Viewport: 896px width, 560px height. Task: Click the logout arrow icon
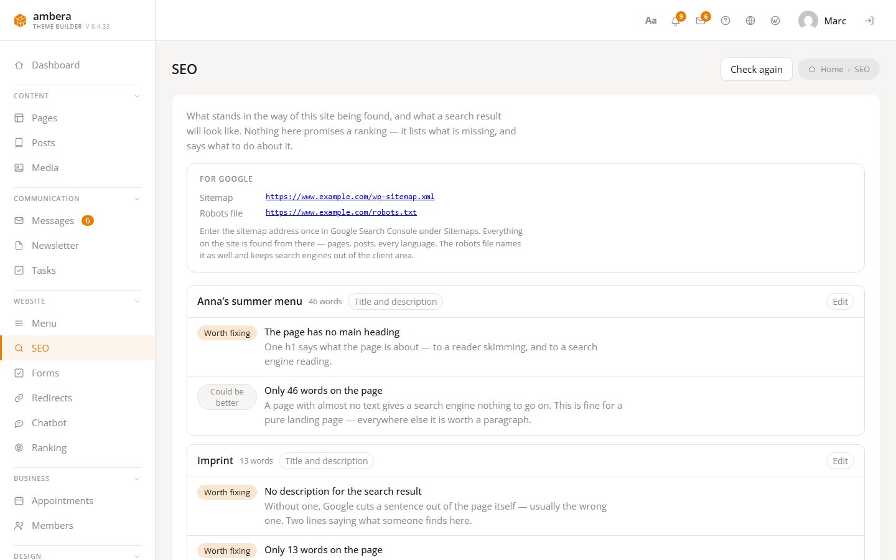(869, 21)
